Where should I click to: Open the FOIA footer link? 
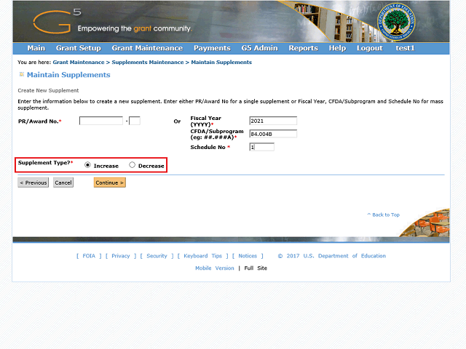(x=89, y=256)
